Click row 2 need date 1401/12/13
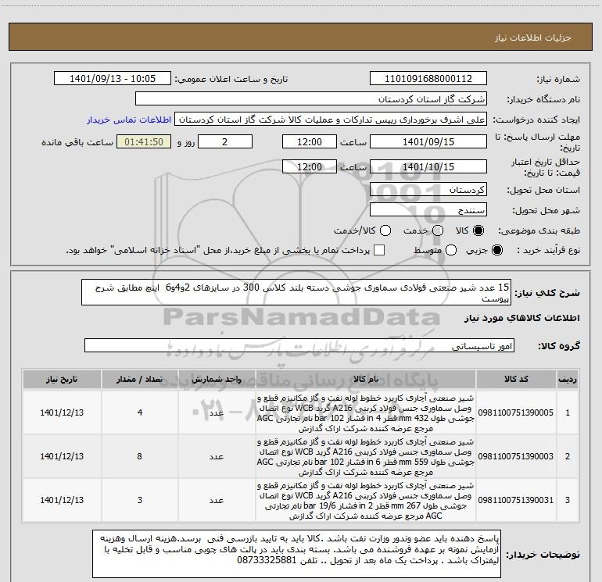602x582 pixels. [62, 456]
